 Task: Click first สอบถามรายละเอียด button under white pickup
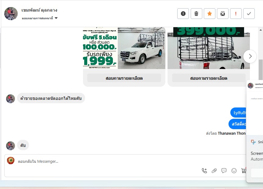[x=124, y=78]
